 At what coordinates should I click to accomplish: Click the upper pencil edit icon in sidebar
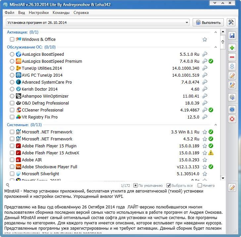pyautogui.click(x=232, y=76)
